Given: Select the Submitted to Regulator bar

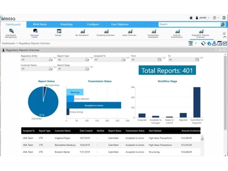Looking at the screenshot, I should 197,102.
